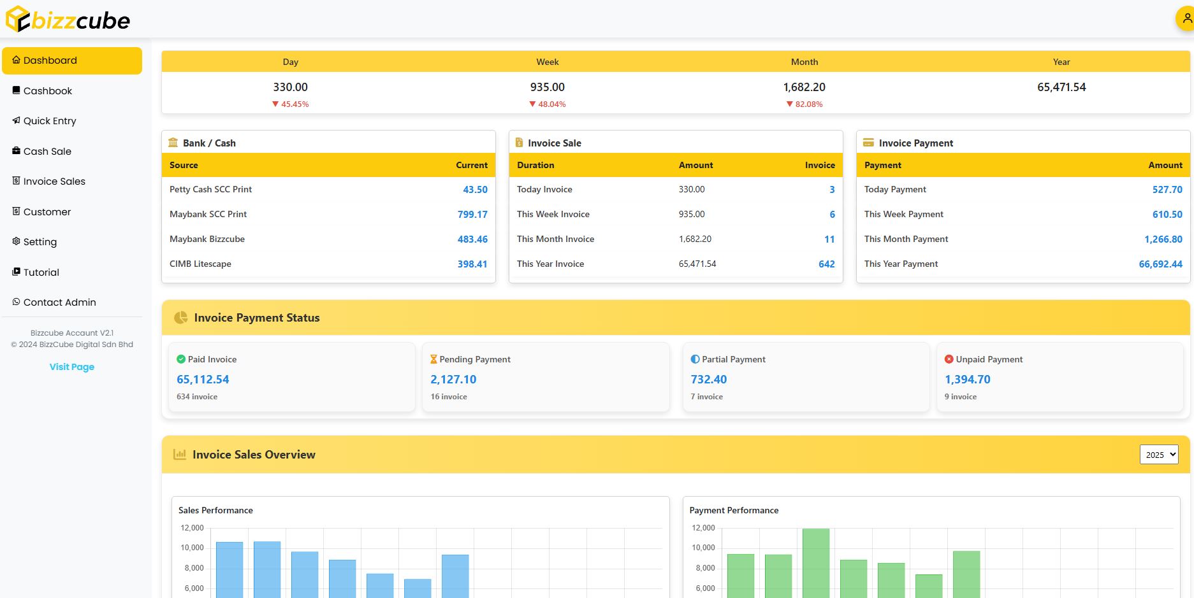This screenshot has width=1194, height=598.
Task: Select the Setting sidebar item
Action: [x=40, y=242]
